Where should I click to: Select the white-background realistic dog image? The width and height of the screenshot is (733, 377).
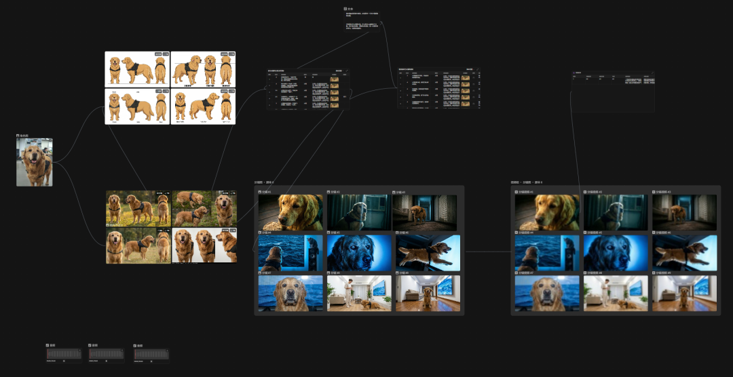click(204, 245)
